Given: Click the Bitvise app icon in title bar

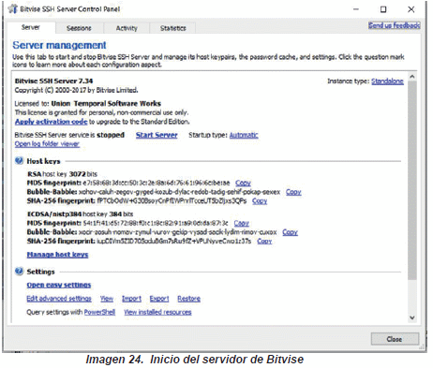Looking at the screenshot, I should pyautogui.click(x=13, y=9).
